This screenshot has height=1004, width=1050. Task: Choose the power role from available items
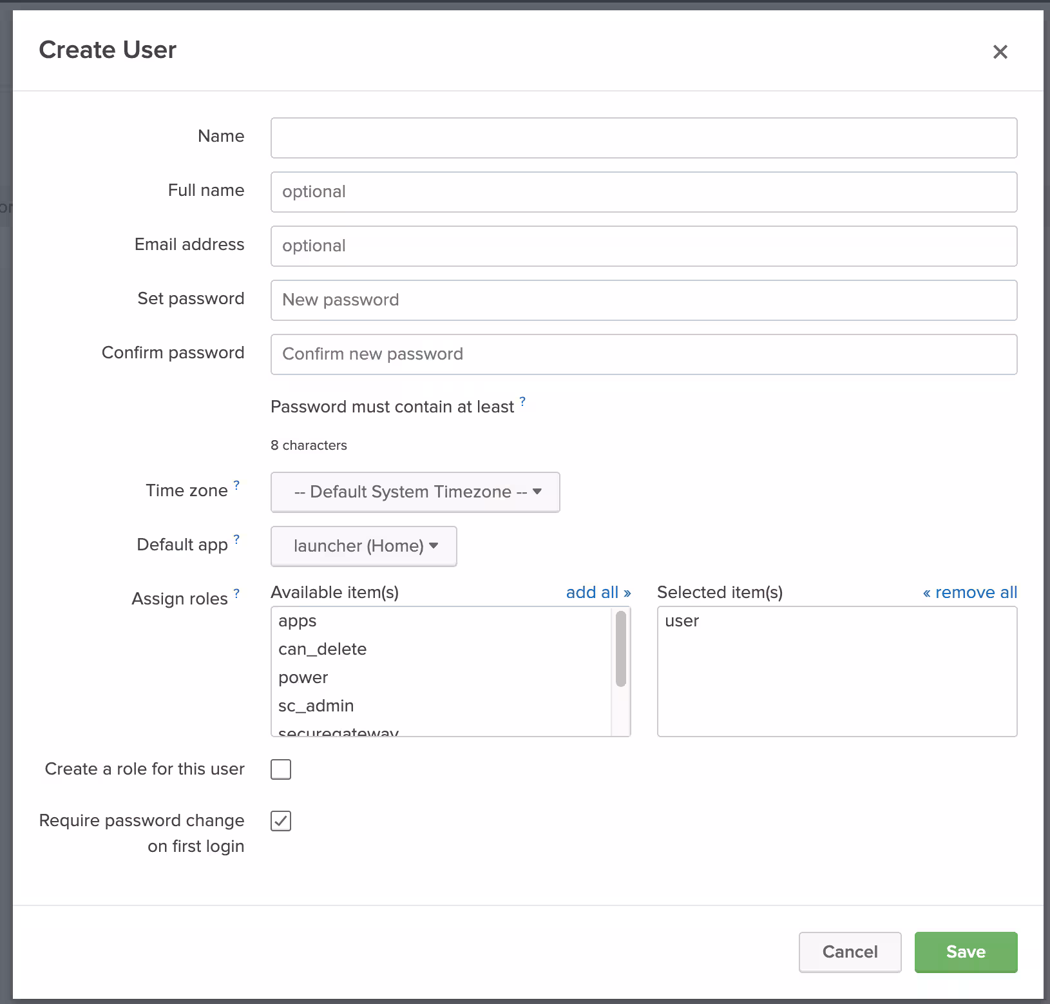point(303,678)
